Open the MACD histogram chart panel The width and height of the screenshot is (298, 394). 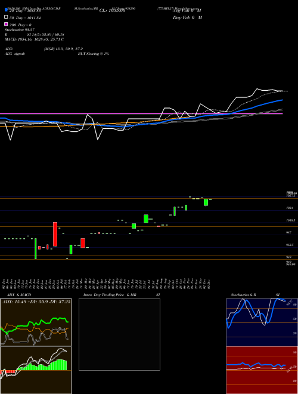[x=36, y=370]
